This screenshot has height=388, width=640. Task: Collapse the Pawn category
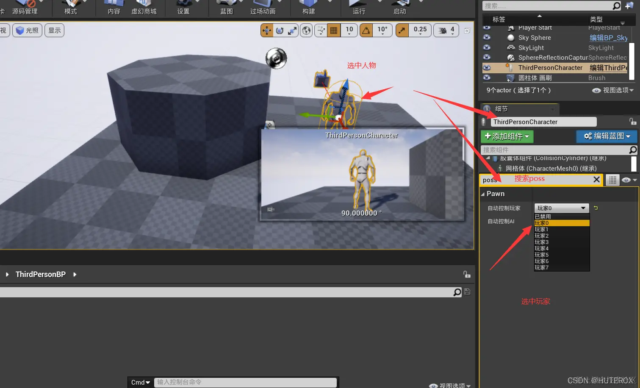pos(483,194)
